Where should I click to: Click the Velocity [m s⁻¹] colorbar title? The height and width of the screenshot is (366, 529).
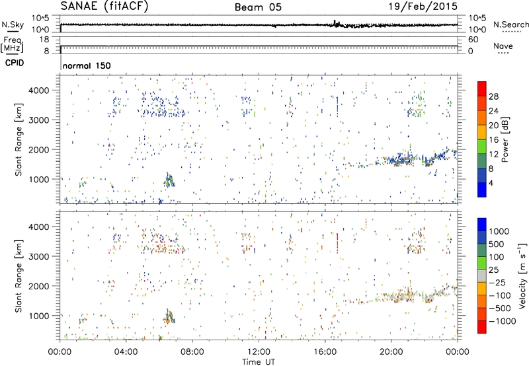[522, 275]
